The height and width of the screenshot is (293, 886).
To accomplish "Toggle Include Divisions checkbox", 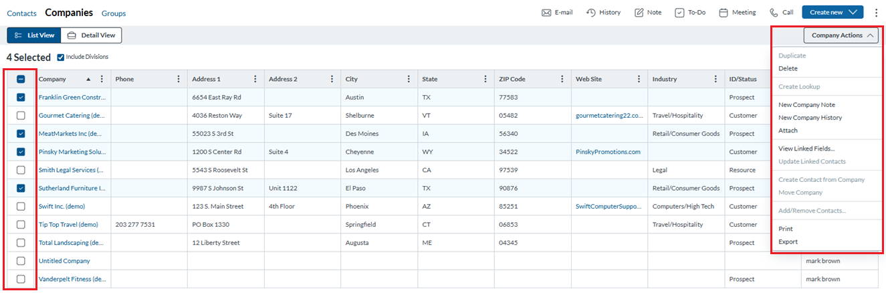I will click(x=61, y=58).
